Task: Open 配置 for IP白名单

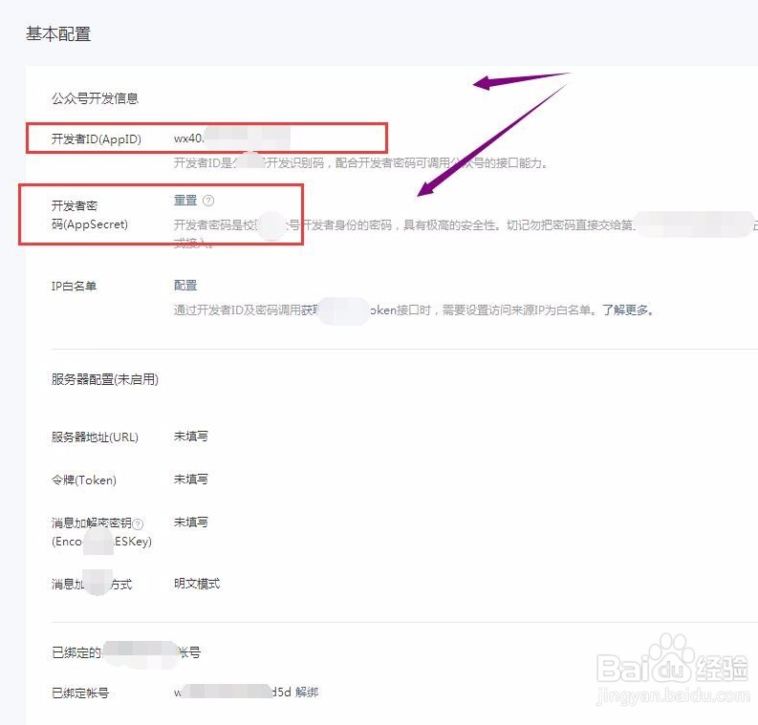Action: [185, 286]
